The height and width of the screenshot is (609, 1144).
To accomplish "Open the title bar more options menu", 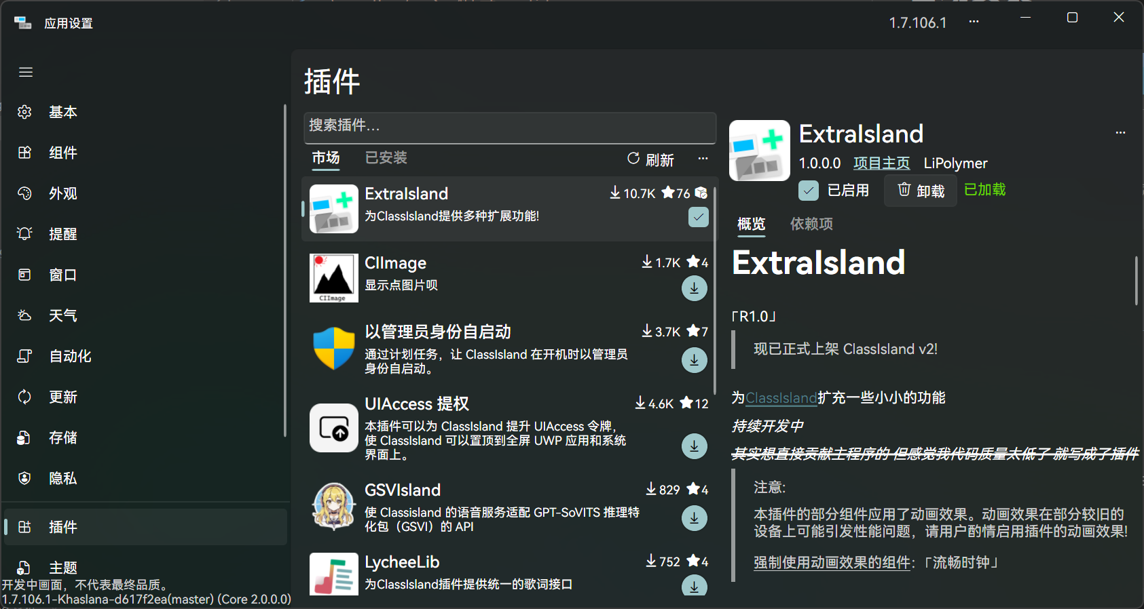I will 974,22.
